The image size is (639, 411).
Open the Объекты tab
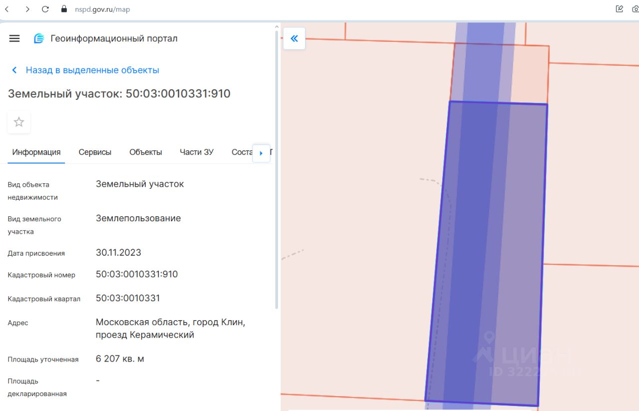pos(145,152)
